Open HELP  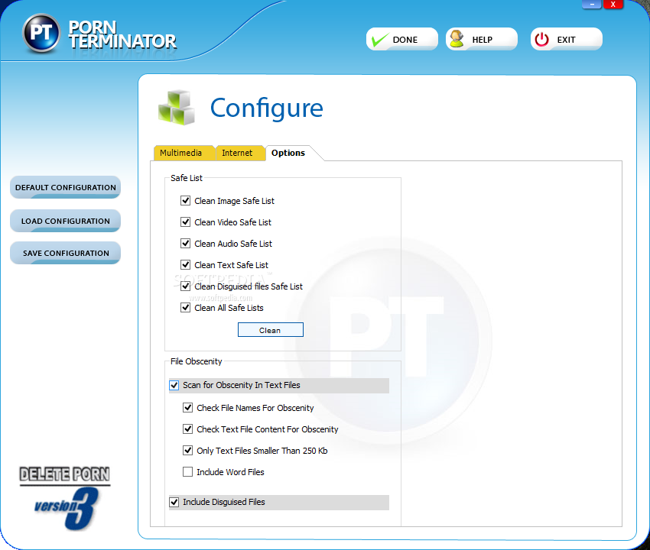coord(482,40)
